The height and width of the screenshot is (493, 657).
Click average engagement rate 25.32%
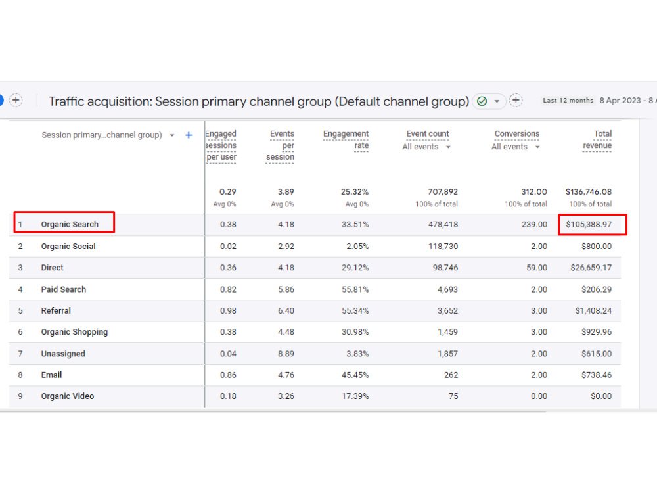(355, 191)
